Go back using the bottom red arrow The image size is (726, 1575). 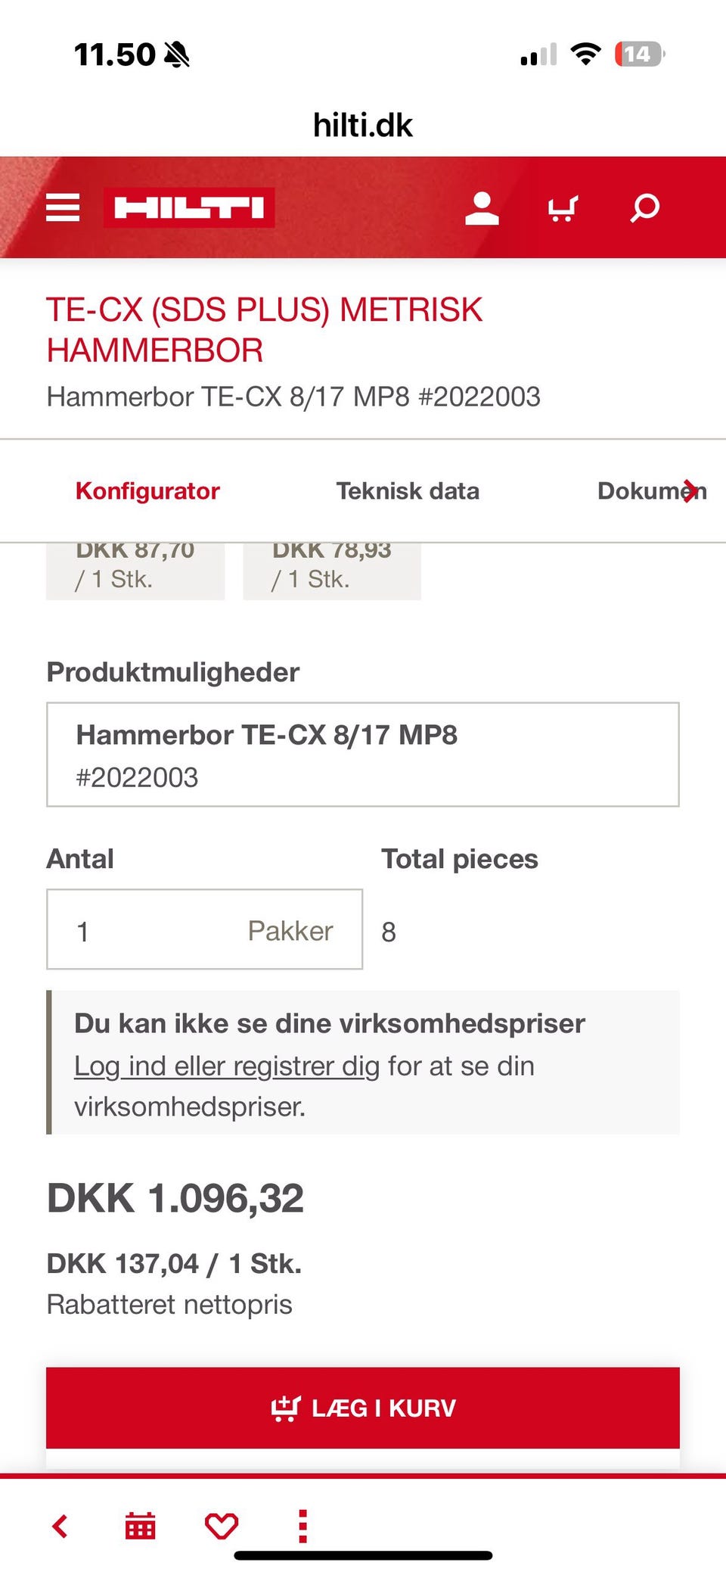[x=60, y=1526]
